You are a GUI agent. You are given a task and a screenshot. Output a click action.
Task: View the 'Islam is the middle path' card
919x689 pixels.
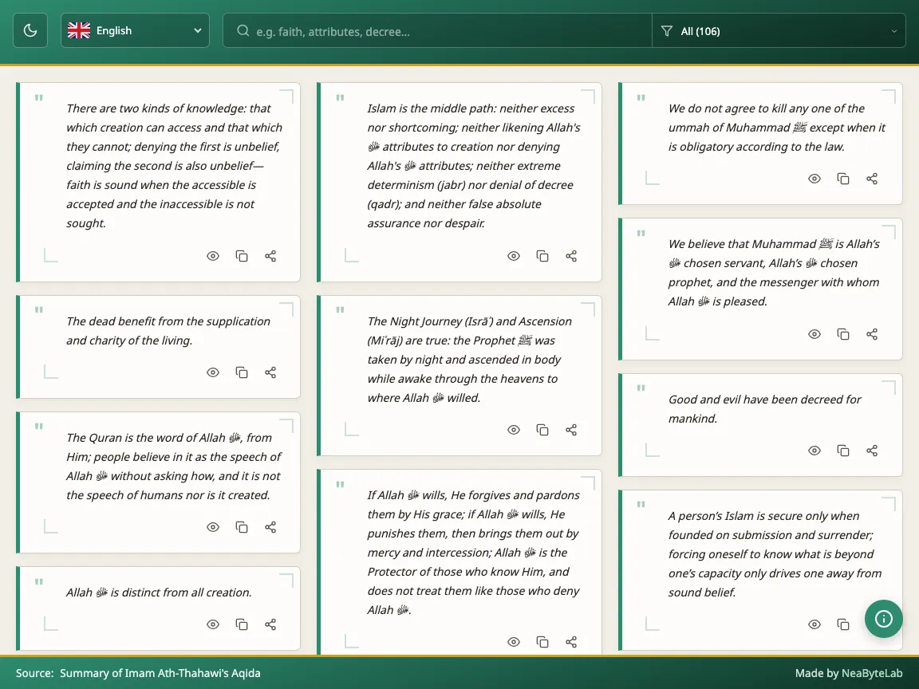[514, 256]
